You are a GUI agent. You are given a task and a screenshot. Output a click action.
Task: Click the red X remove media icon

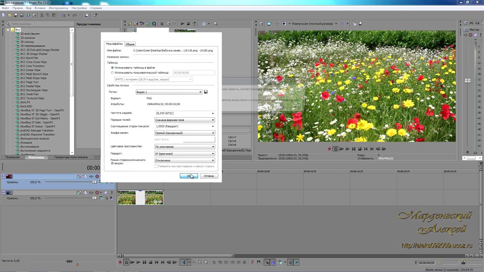coord(162,23)
